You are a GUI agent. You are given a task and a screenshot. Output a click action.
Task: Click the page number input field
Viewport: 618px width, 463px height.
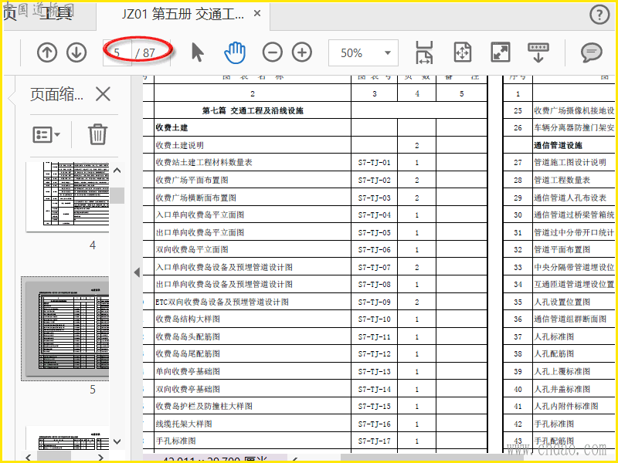(x=117, y=52)
